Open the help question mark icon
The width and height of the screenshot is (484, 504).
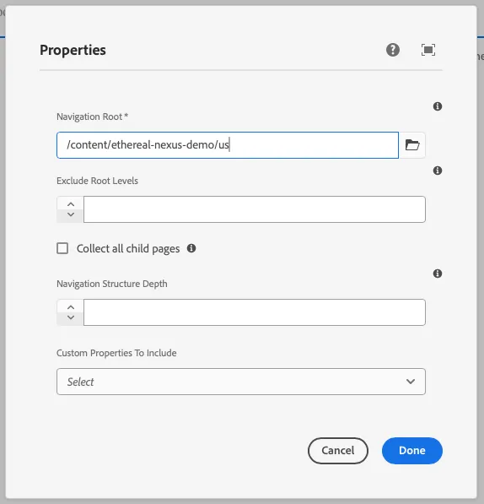[x=393, y=50]
